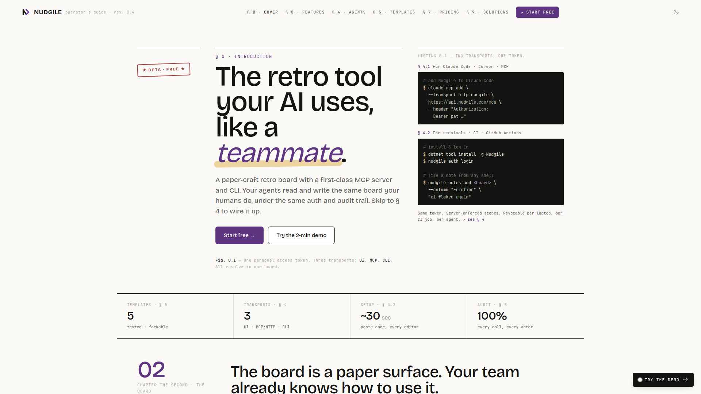Click the Start Free header button

[x=537, y=12]
